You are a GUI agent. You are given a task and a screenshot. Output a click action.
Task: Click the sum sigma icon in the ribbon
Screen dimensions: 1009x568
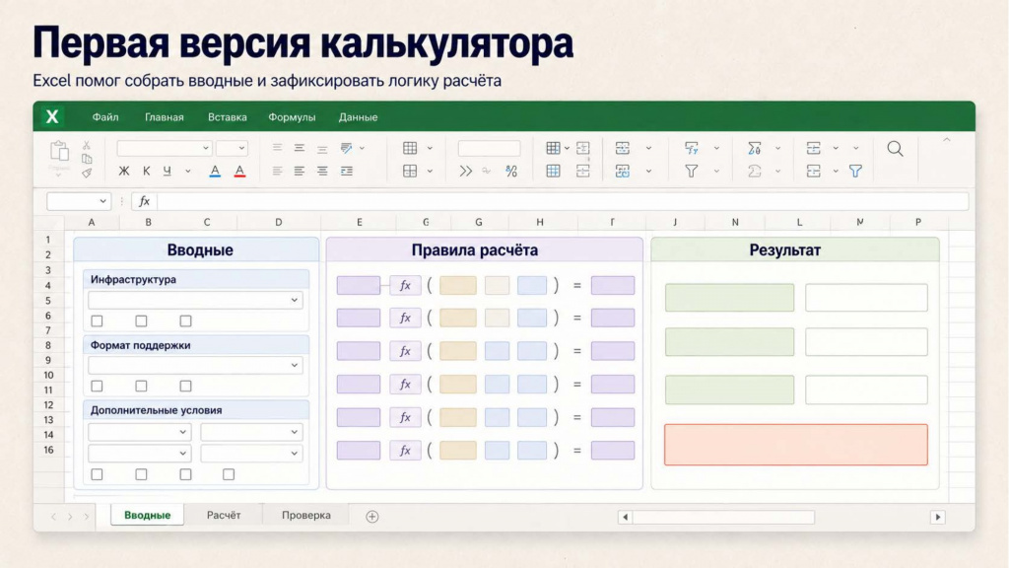click(754, 148)
